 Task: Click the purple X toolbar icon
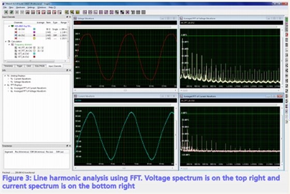[x=127, y=12]
